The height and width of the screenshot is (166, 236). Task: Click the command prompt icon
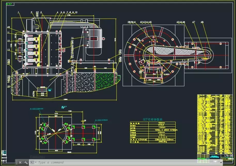point(32,162)
